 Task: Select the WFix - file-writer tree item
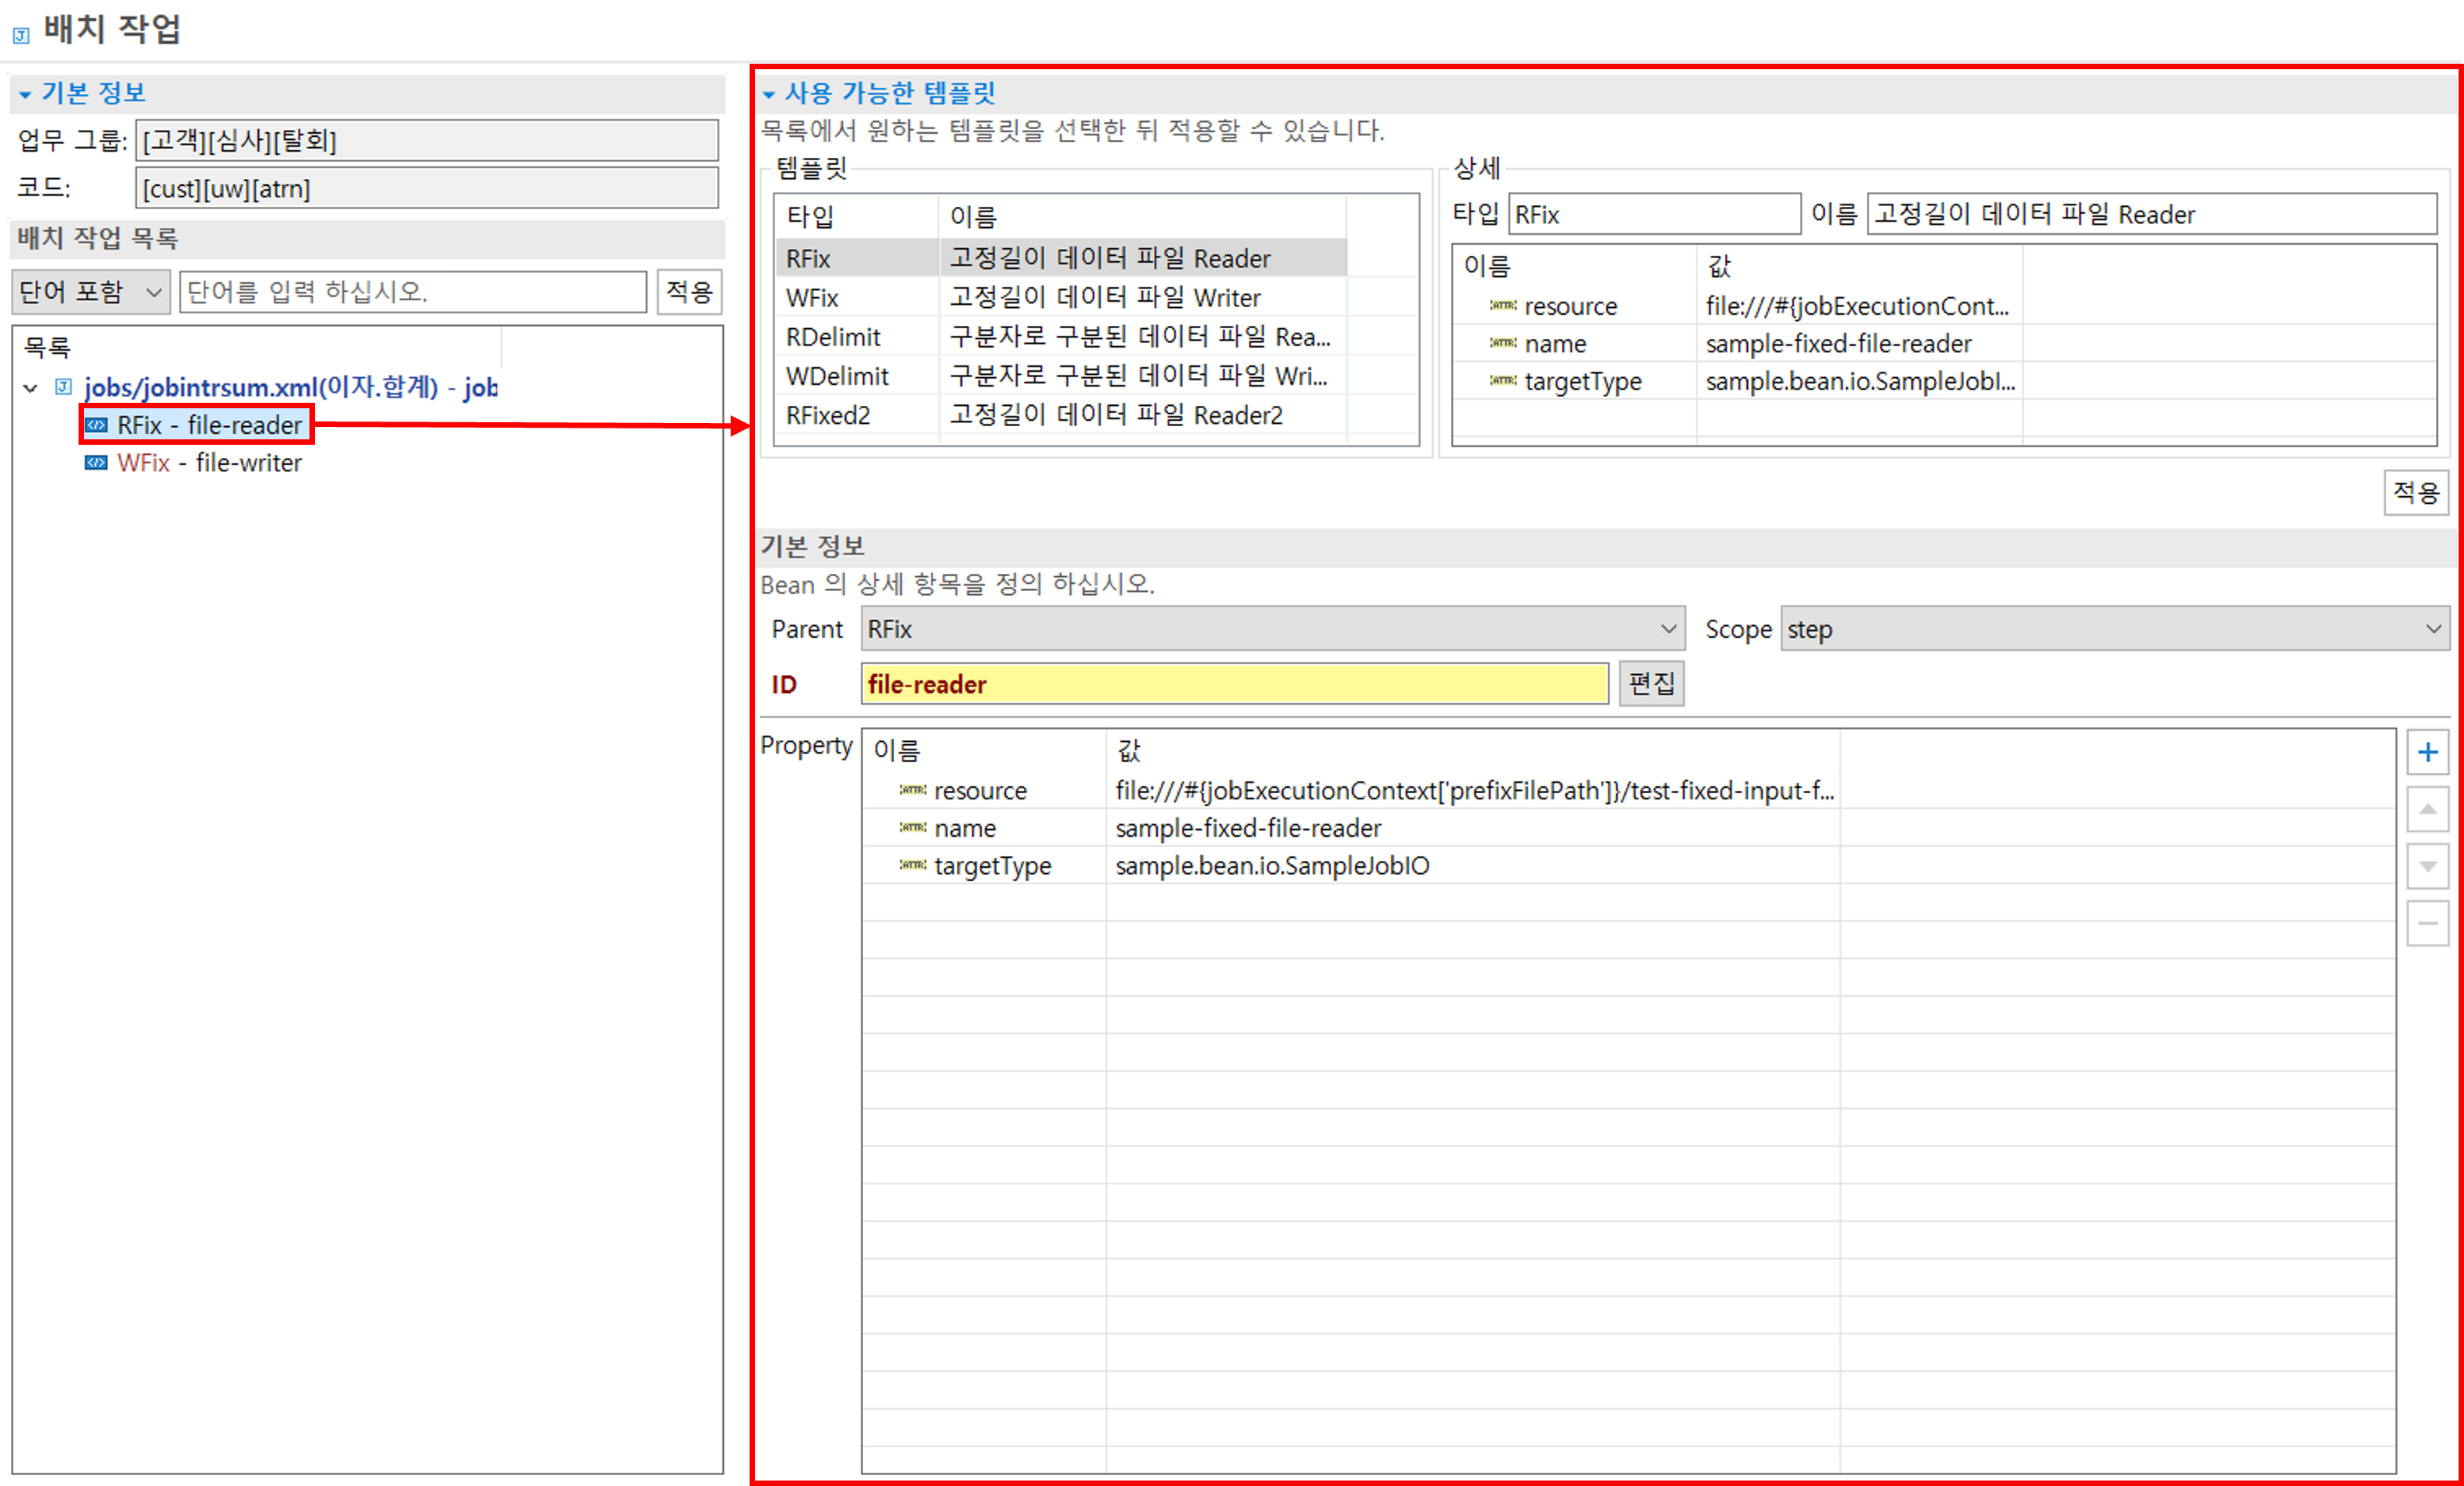point(208,463)
